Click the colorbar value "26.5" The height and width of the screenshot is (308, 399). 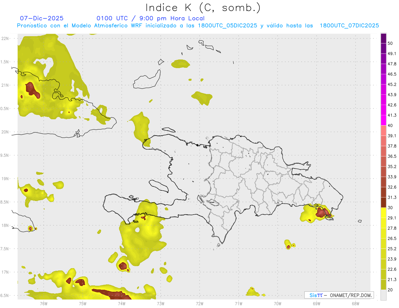(392, 239)
